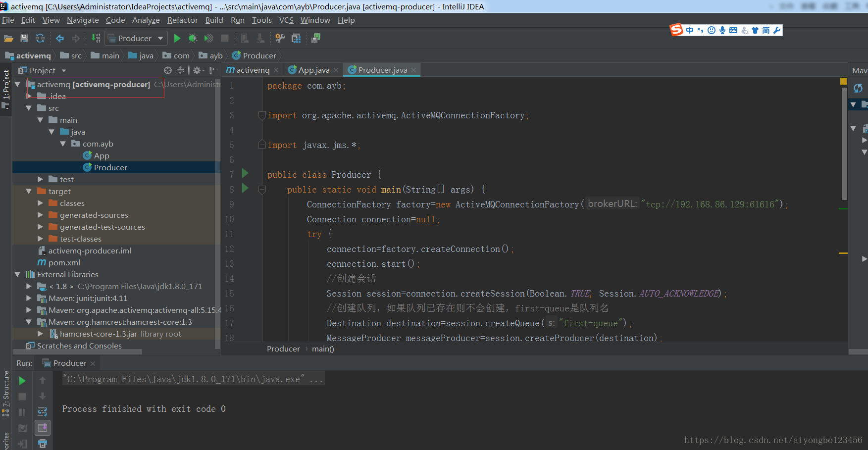Click the Forward navigation arrow icon
This screenshot has height=450, width=868.
click(76, 38)
